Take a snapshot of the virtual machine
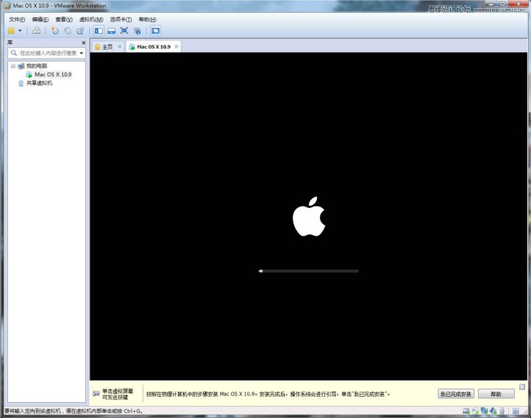 pyautogui.click(x=54, y=31)
